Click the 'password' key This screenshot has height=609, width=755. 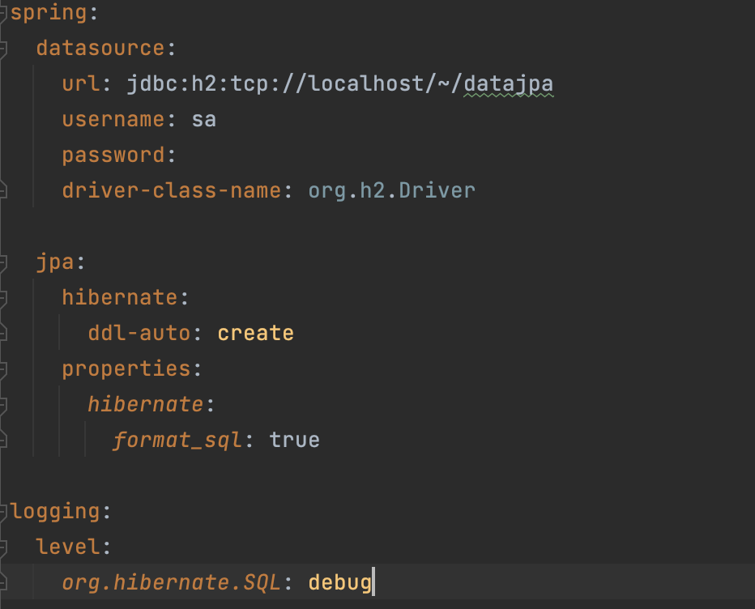113,156
